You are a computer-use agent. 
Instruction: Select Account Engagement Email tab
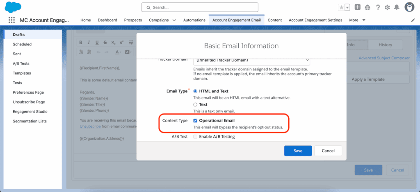point(237,20)
